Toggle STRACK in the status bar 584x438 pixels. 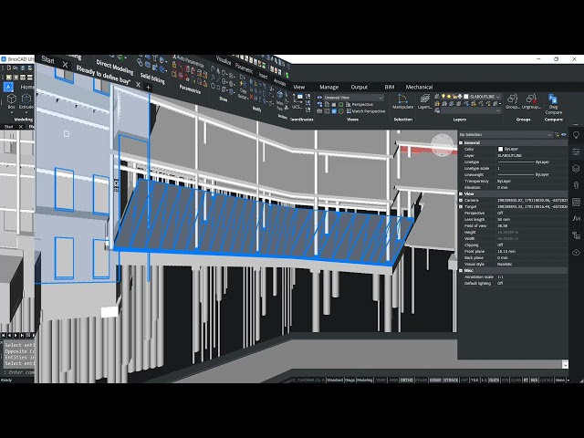tap(451, 380)
